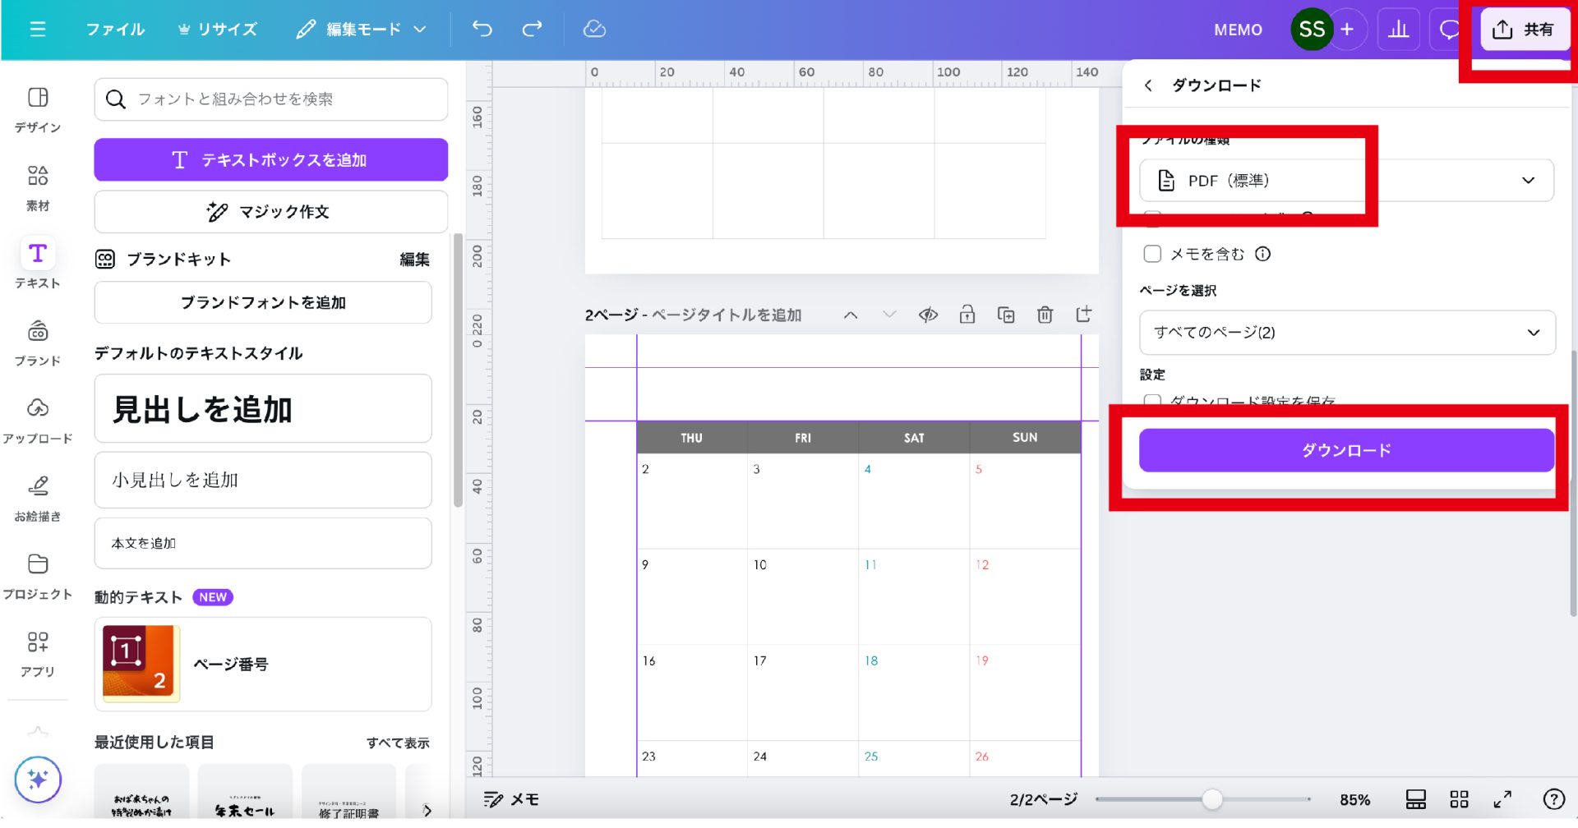Screen dimensions: 1578x828
Task: Delete page 2 with trash icon
Action: click(1045, 315)
